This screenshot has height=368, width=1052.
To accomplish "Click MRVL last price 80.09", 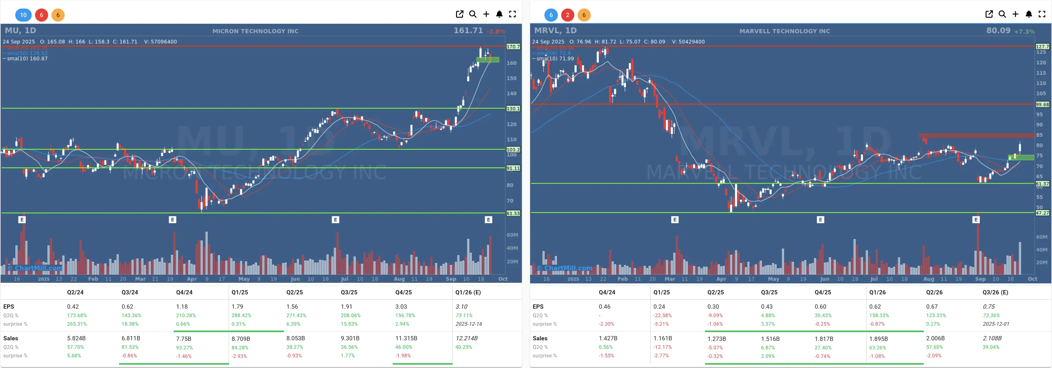I will pyautogui.click(x=998, y=31).
